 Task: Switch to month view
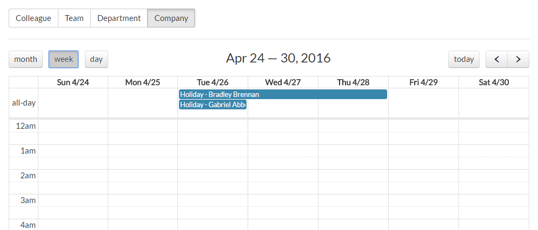coord(25,59)
